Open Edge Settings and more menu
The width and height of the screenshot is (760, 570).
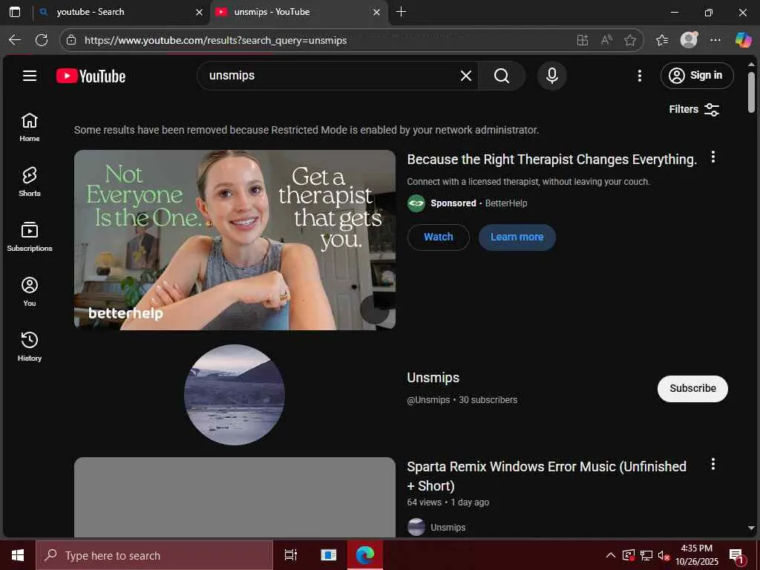[x=715, y=40]
